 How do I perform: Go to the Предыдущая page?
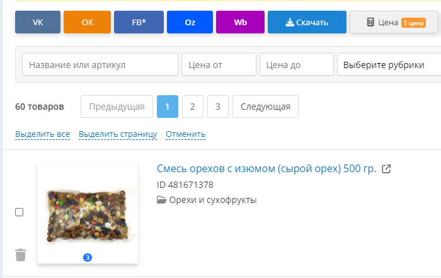[x=117, y=107]
